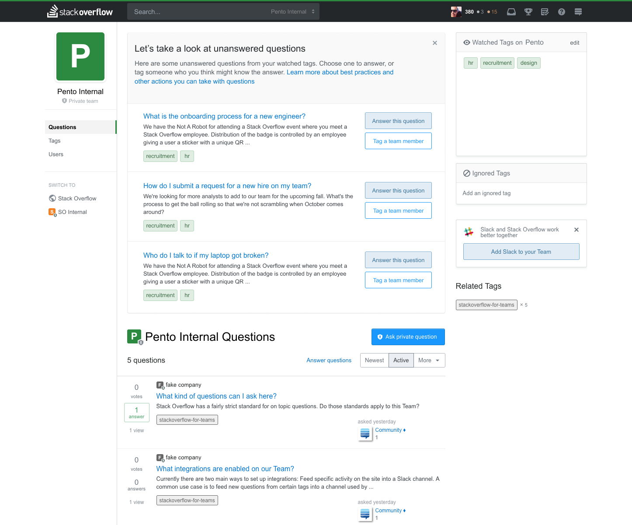Click the Watched Tags eye icon
The height and width of the screenshot is (525, 632).
[x=467, y=42]
